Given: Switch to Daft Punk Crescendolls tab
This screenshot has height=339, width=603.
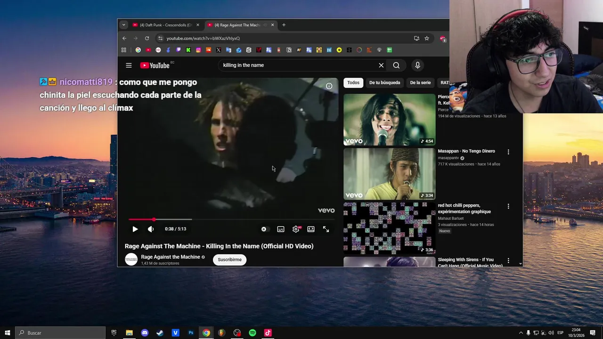Looking at the screenshot, I should 165,25.
